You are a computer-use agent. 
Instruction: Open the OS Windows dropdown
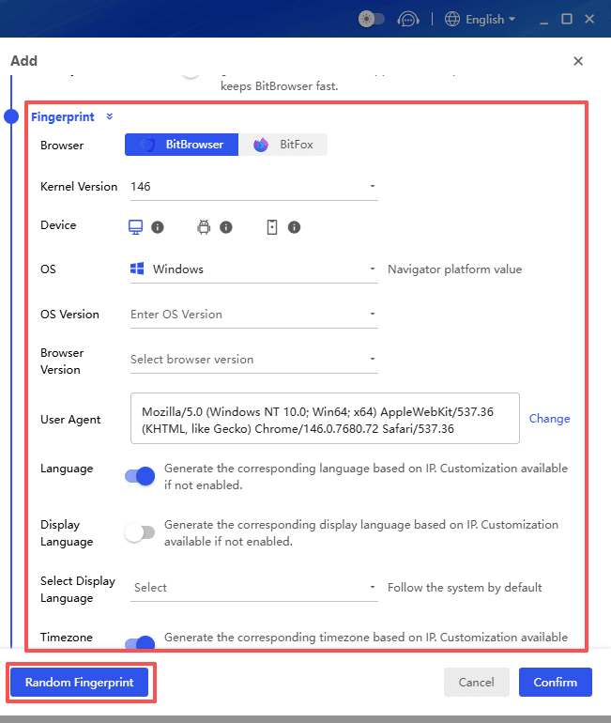point(254,269)
